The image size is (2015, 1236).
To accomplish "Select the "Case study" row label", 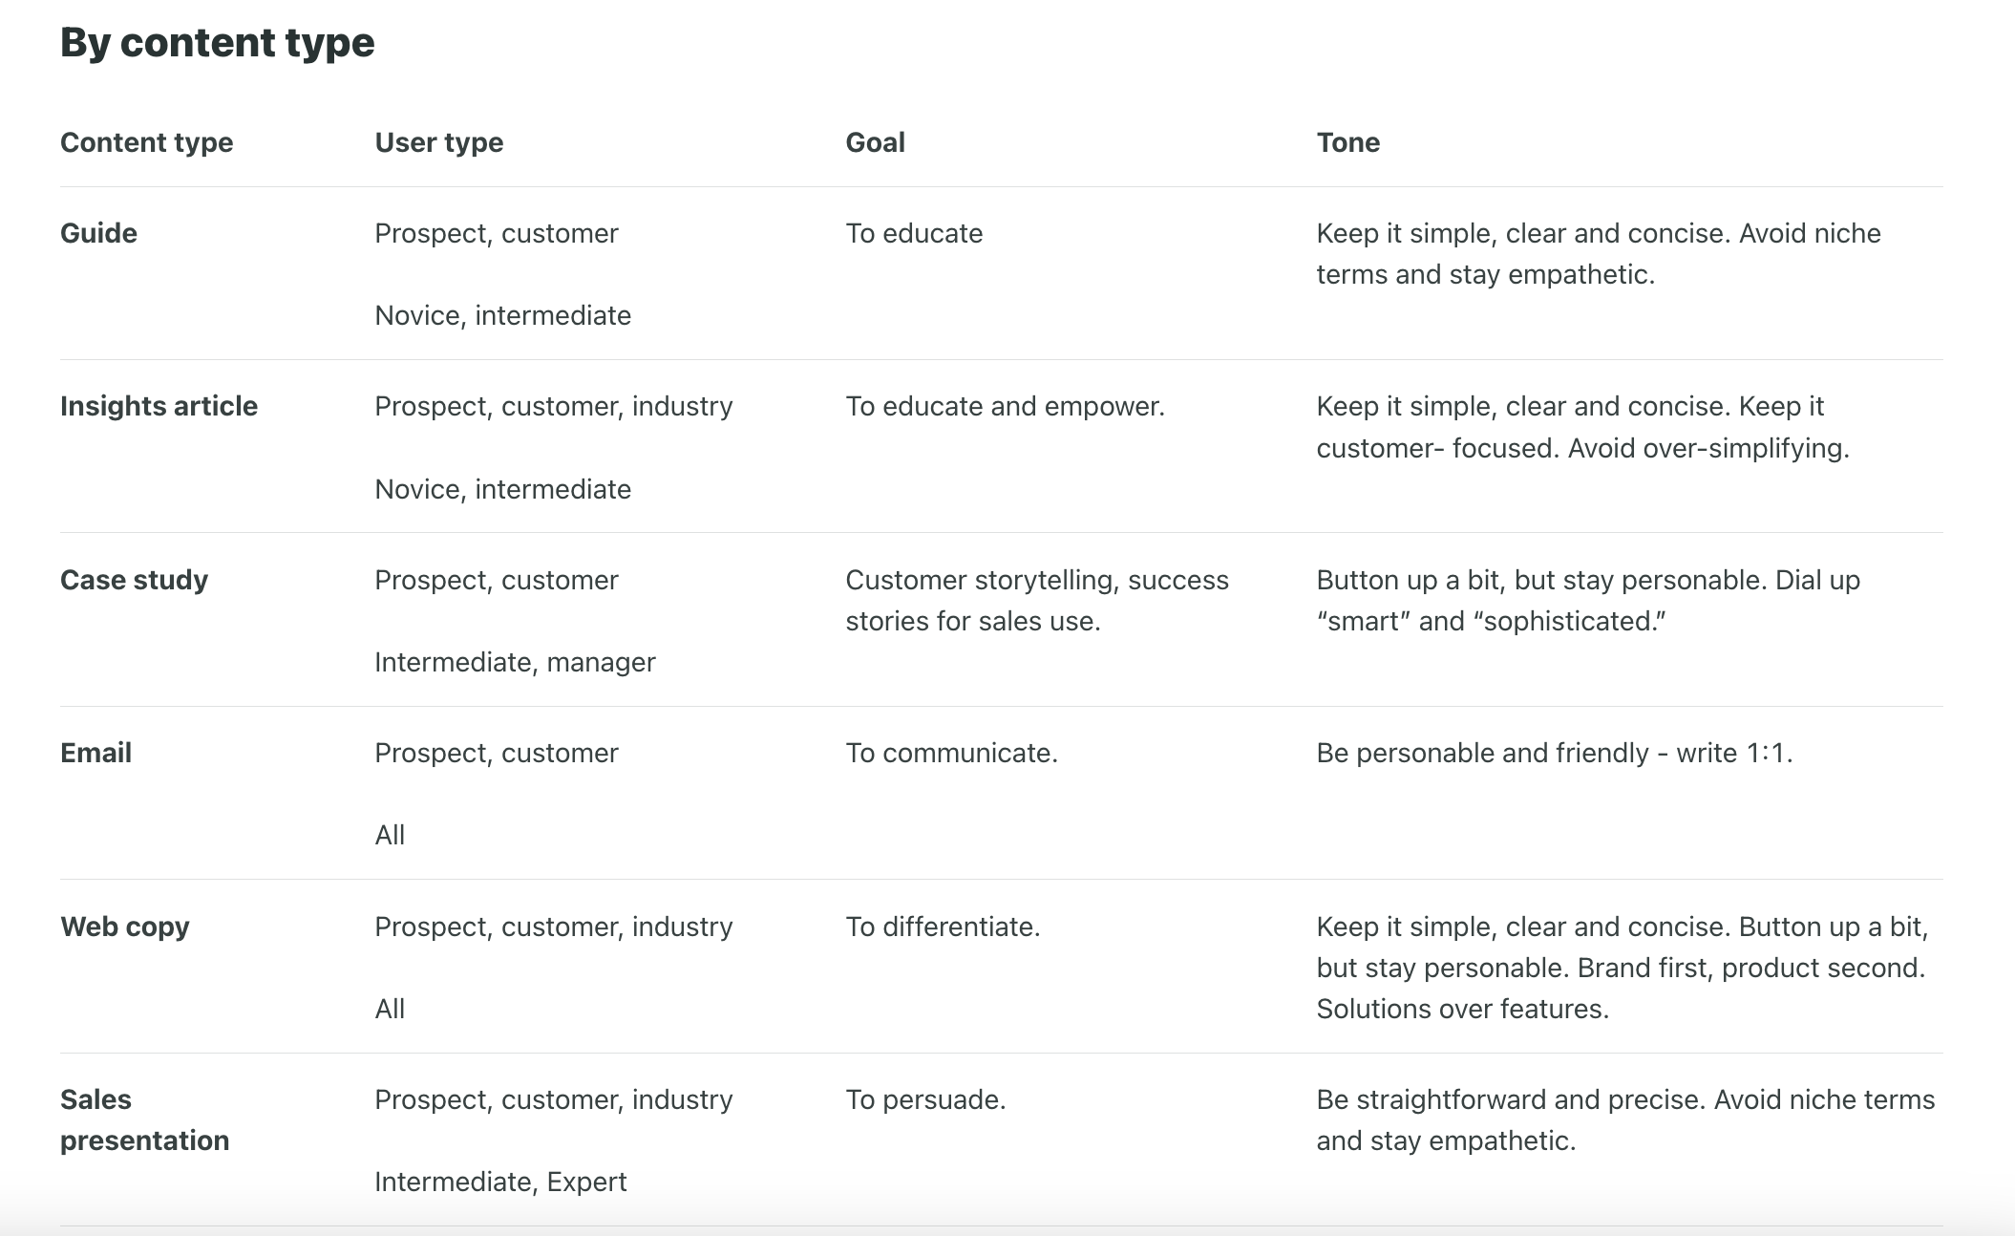I will click(x=134, y=580).
